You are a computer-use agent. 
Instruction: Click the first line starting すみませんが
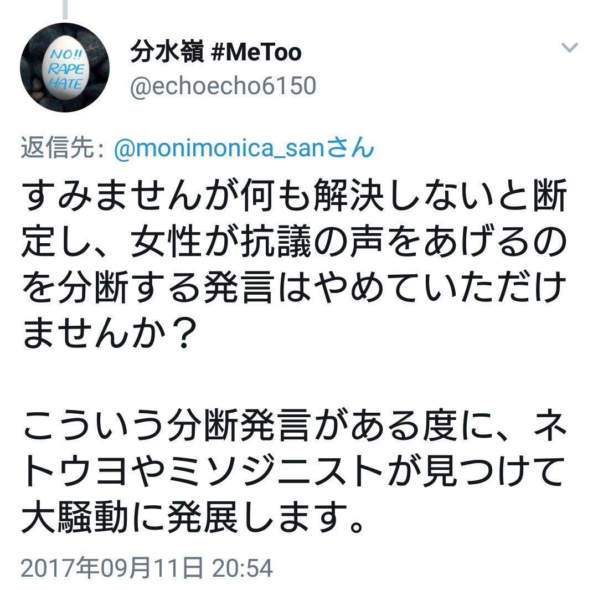[x=295, y=195]
